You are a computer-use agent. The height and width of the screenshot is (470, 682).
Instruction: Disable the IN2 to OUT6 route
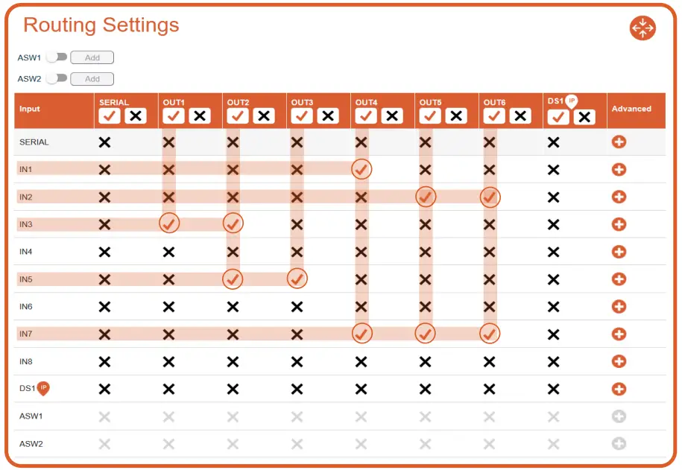pyautogui.click(x=490, y=197)
